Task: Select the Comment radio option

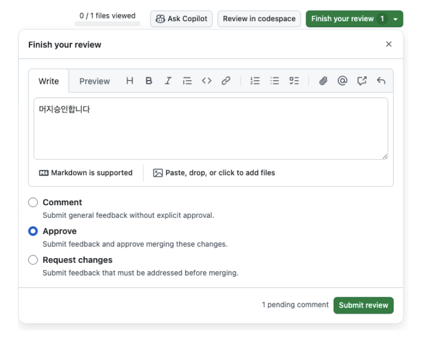Action: 33,203
